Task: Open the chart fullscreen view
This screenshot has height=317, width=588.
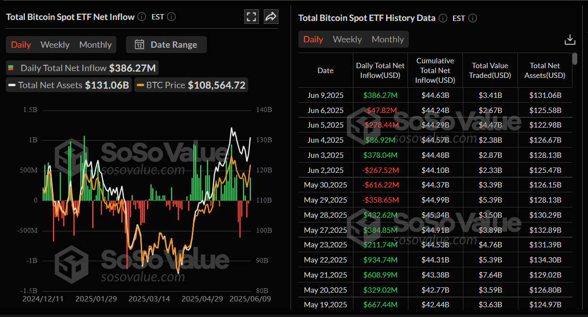Action: (251, 16)
